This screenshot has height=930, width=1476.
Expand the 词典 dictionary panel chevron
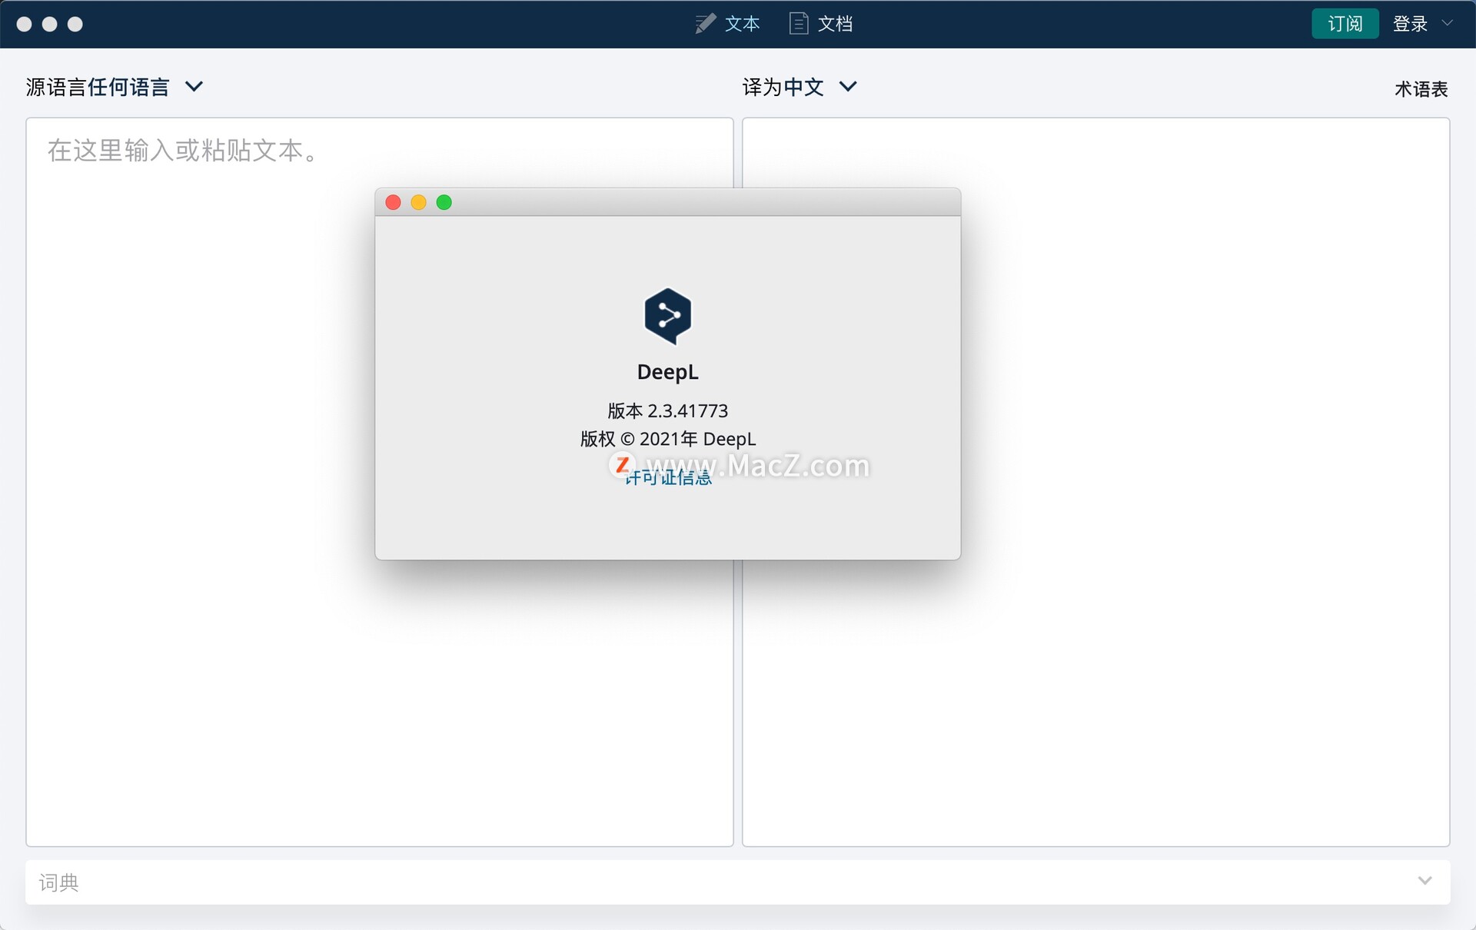click(1424, 881)
